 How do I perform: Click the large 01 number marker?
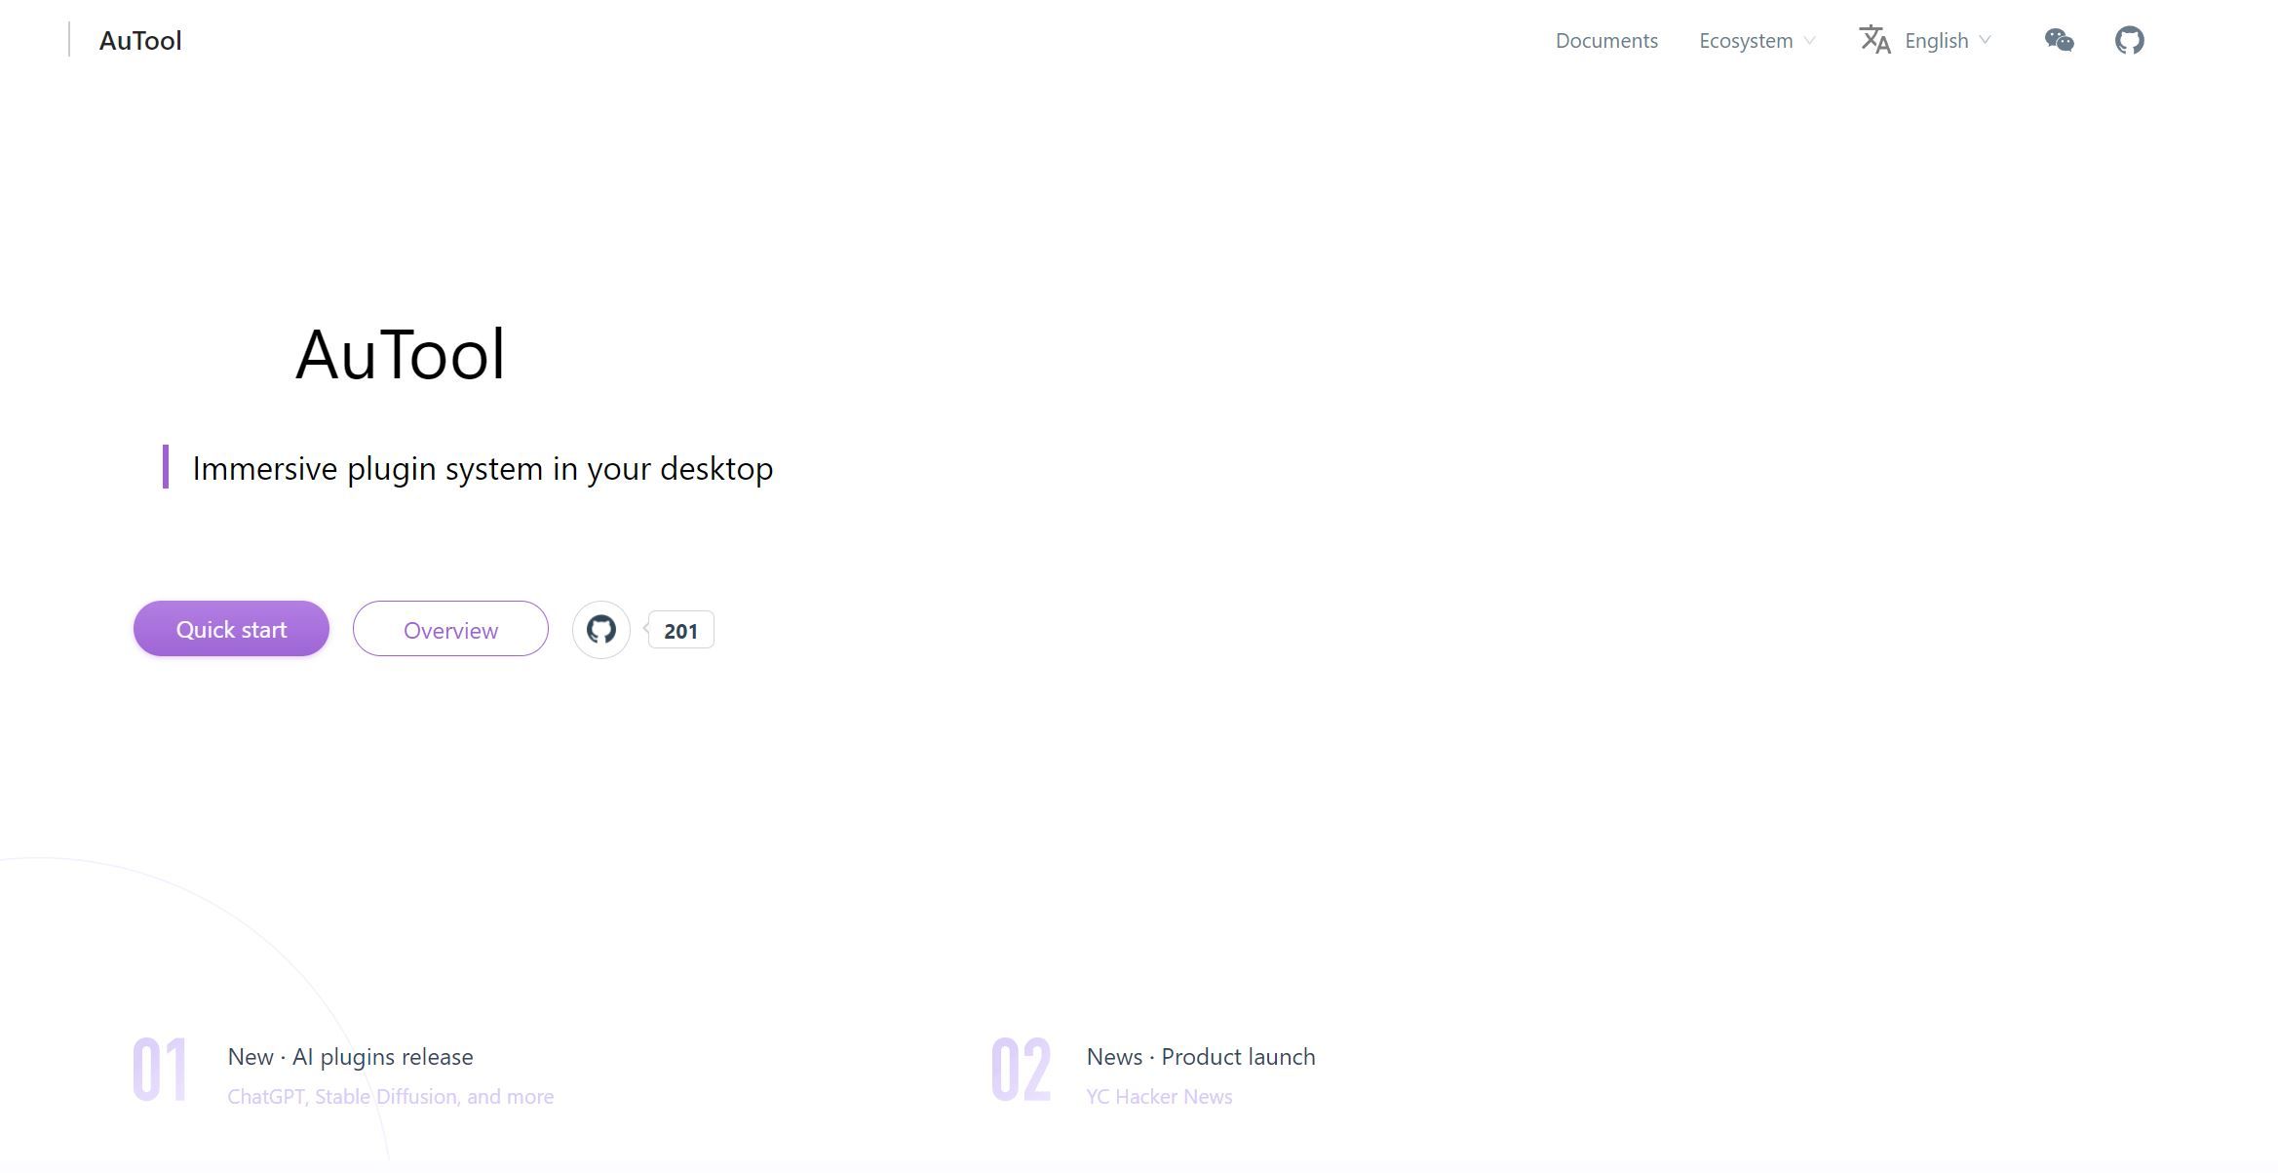point(160,1071)
